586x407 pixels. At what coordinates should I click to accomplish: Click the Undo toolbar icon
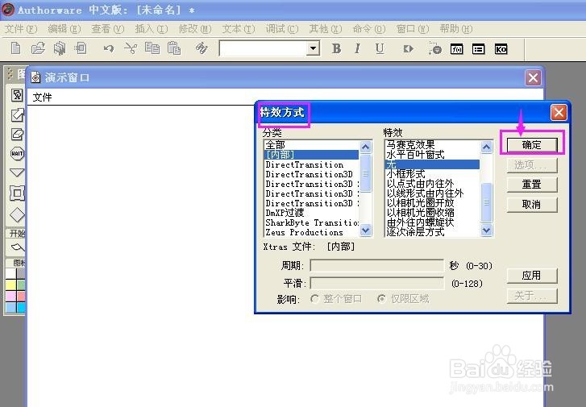109,48
